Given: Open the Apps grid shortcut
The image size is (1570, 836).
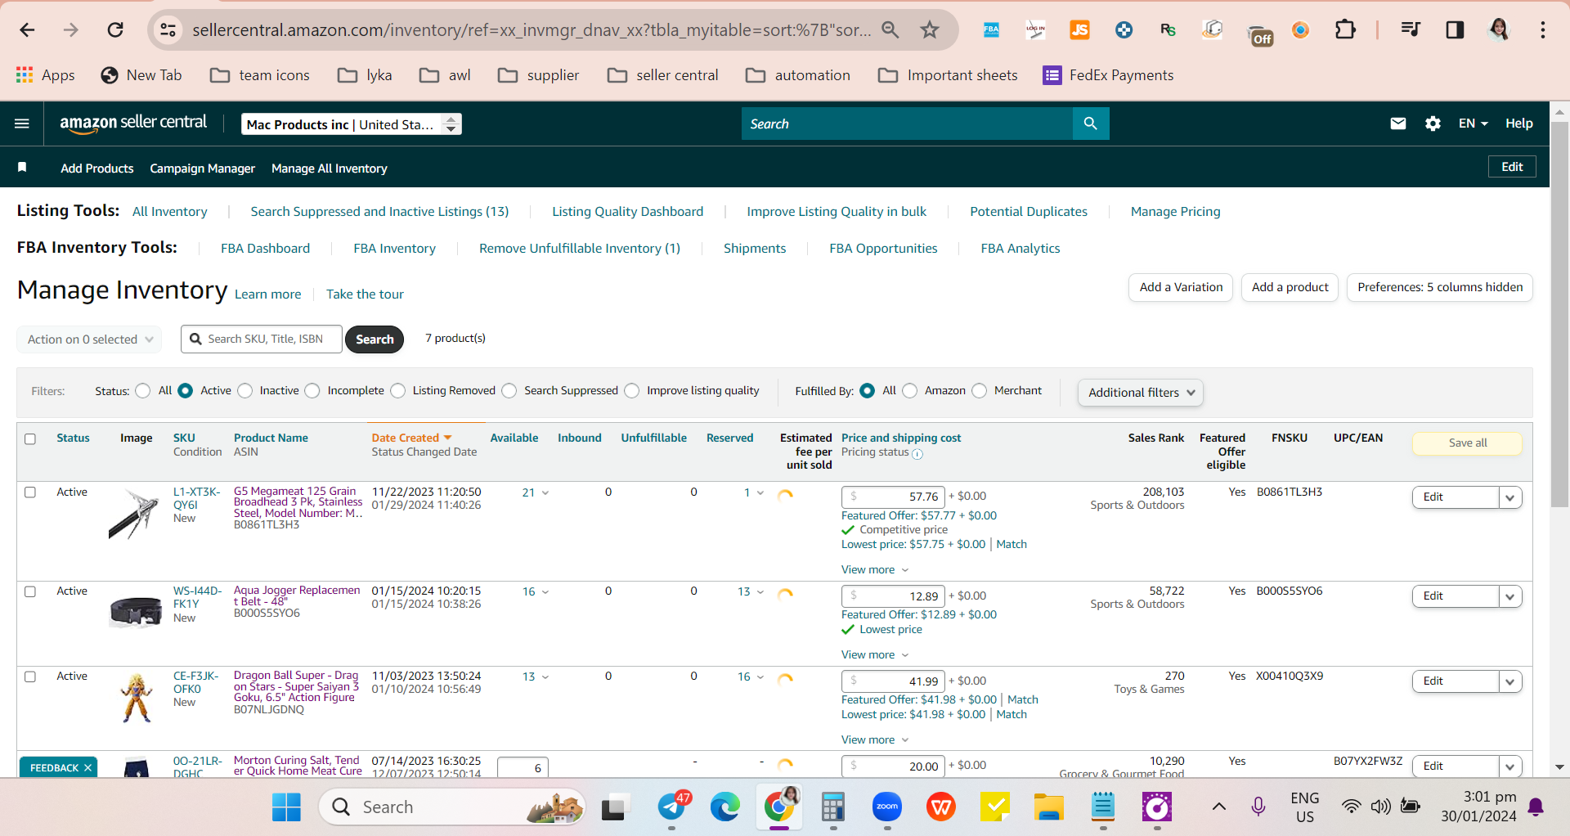Looking at the screenshot, I should click(45, 75).
